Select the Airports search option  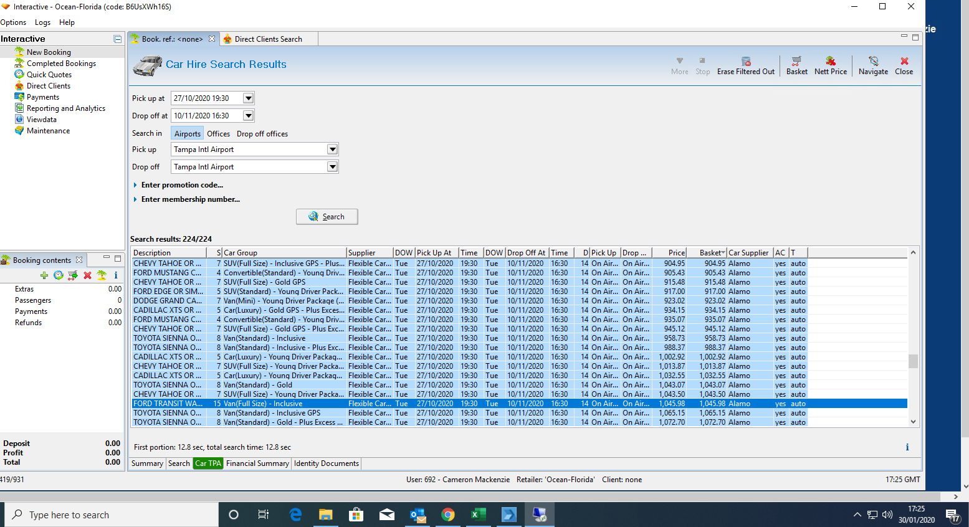point(187,134)
